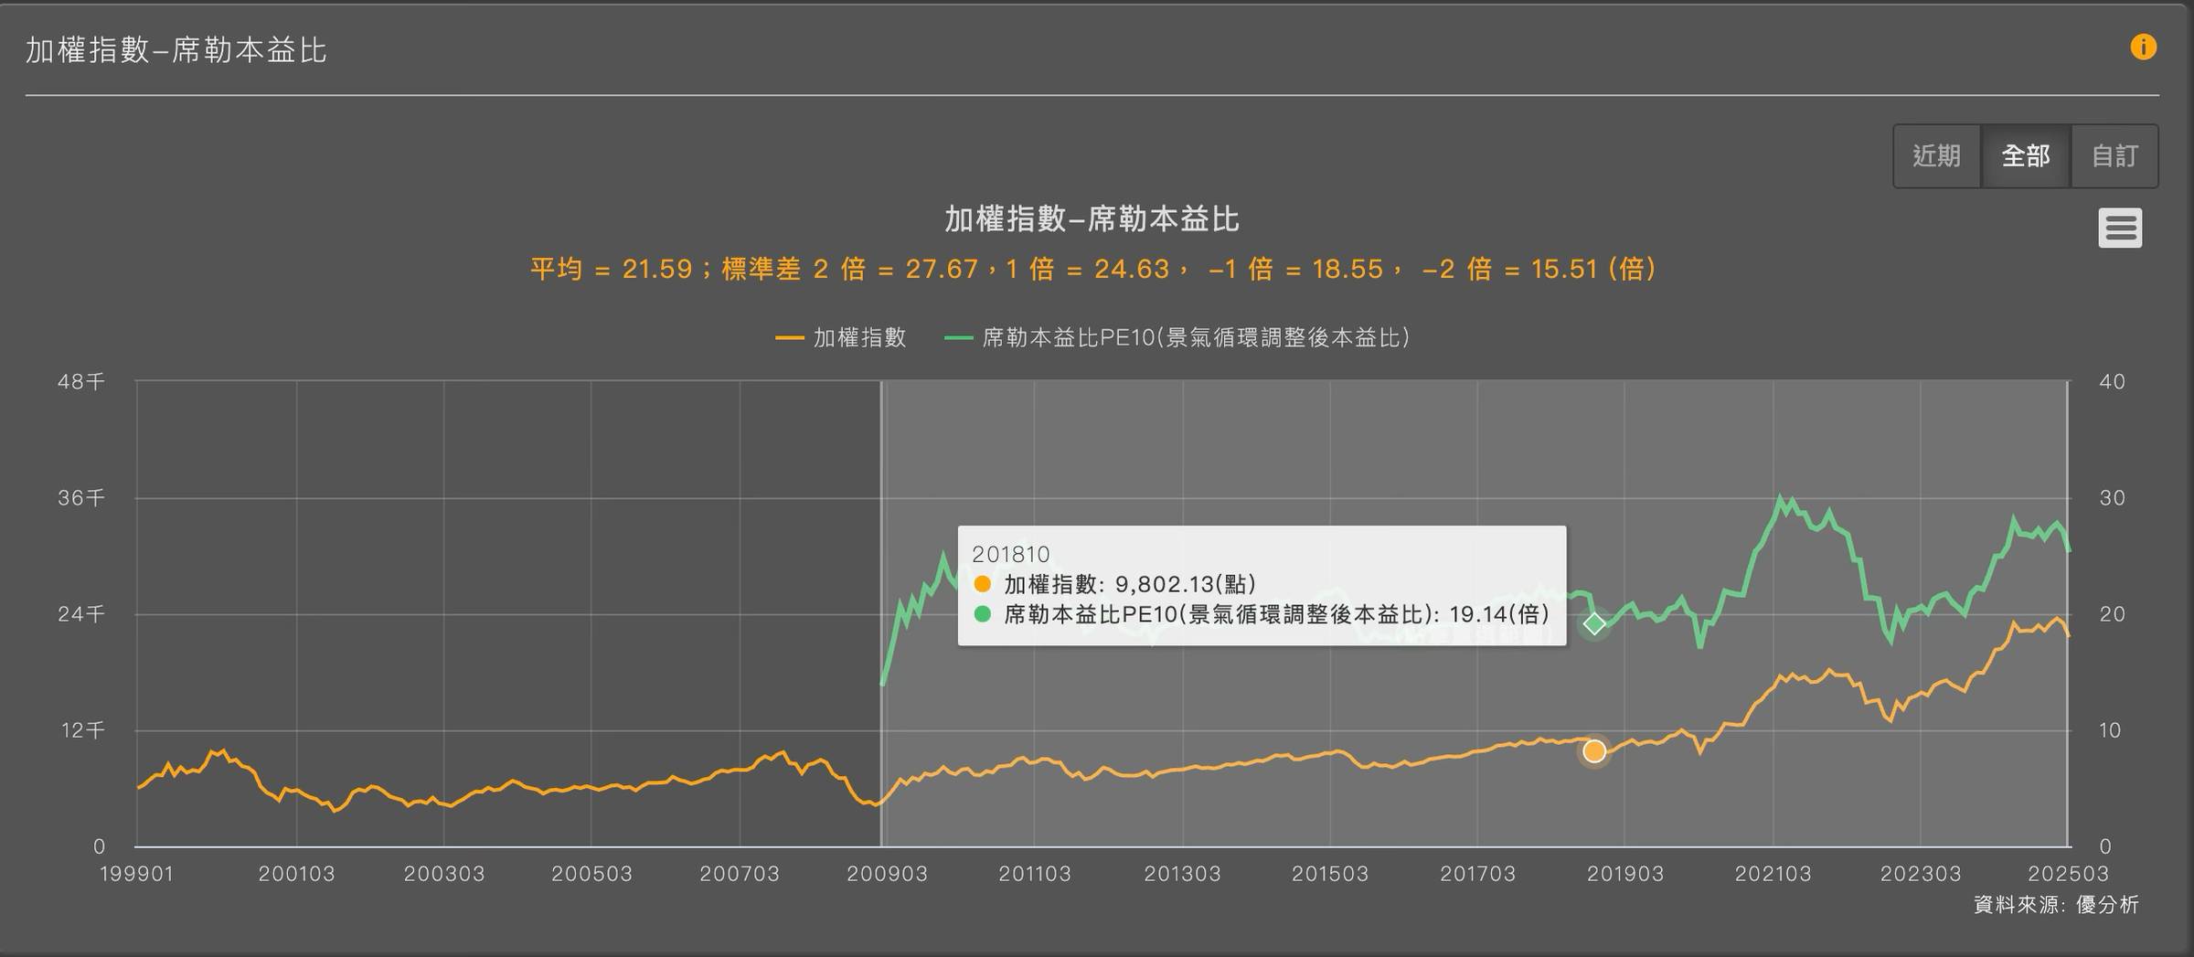Click the x-axis label 202303

tap(1921, 874)
